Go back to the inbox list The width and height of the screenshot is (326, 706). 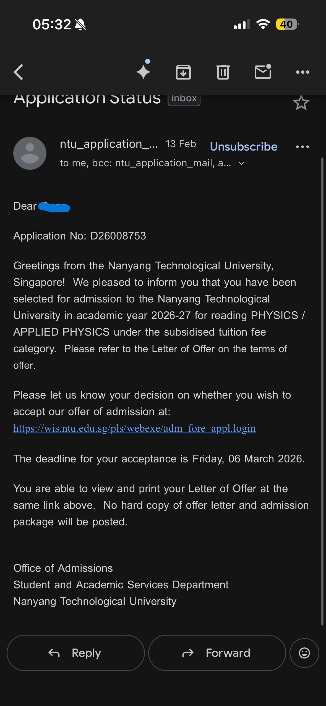click(18, 72)
